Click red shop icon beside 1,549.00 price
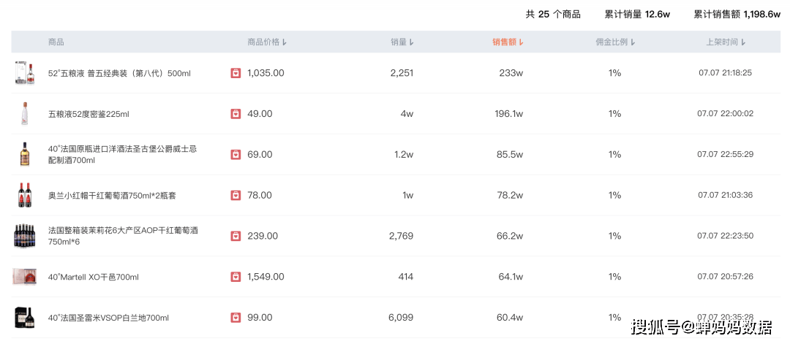 236,277
